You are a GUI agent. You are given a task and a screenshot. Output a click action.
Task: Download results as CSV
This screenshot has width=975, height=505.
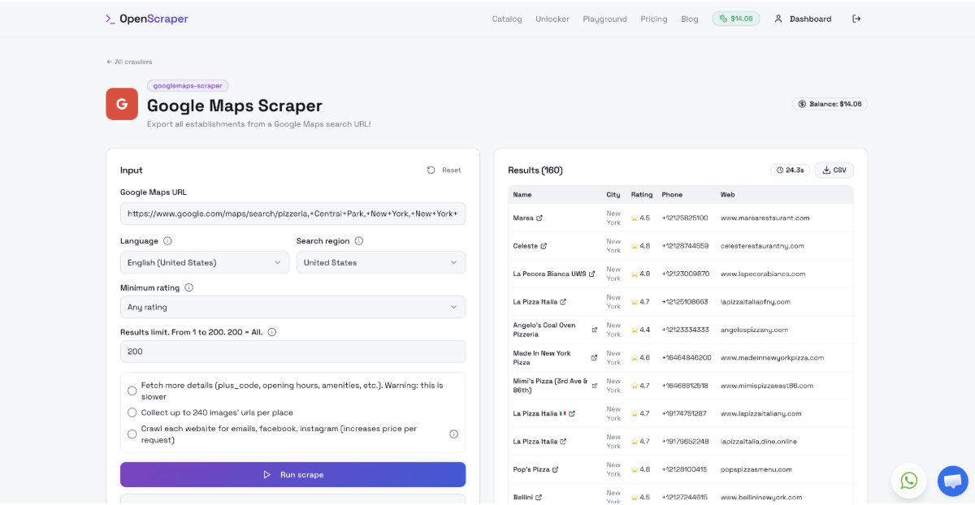pyautogui.click(x=834, y=170)
